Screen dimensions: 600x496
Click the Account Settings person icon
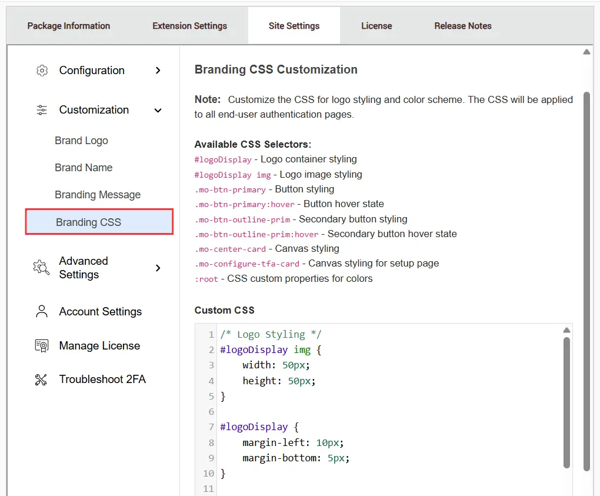click(42, 311)
